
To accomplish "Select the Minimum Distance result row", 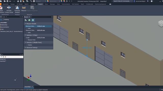I will [x=38, y=26].
